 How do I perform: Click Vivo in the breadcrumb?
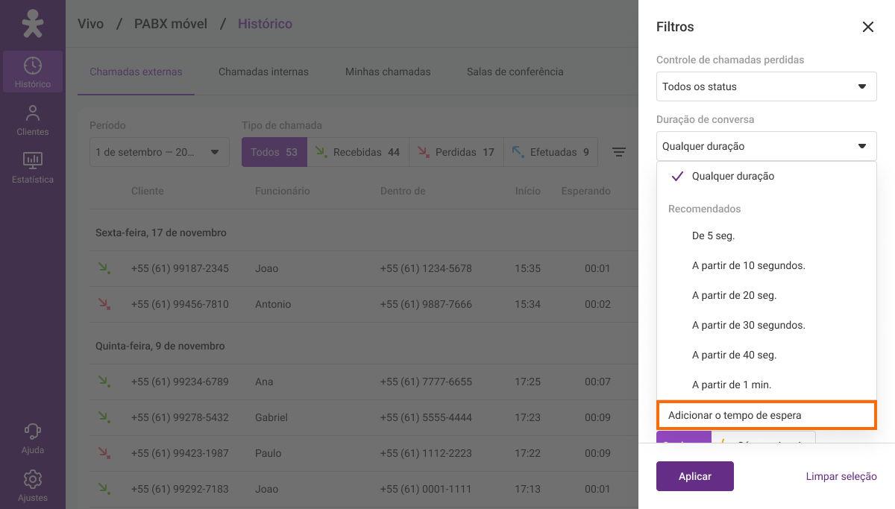[91, 24]
